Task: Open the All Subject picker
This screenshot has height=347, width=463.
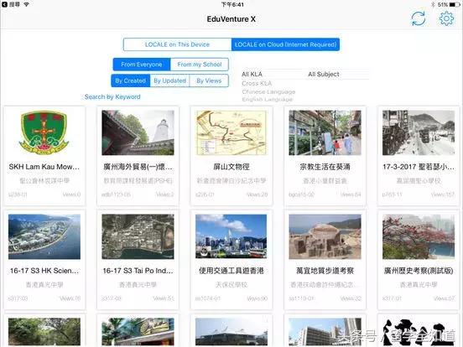Action: point(324,74)
